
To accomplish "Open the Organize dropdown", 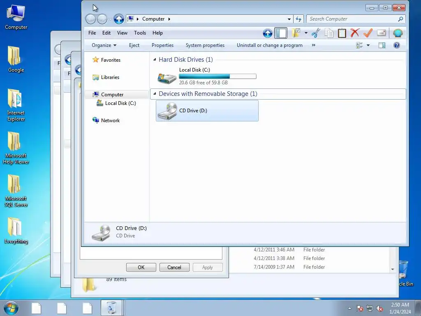I will 104,45.
